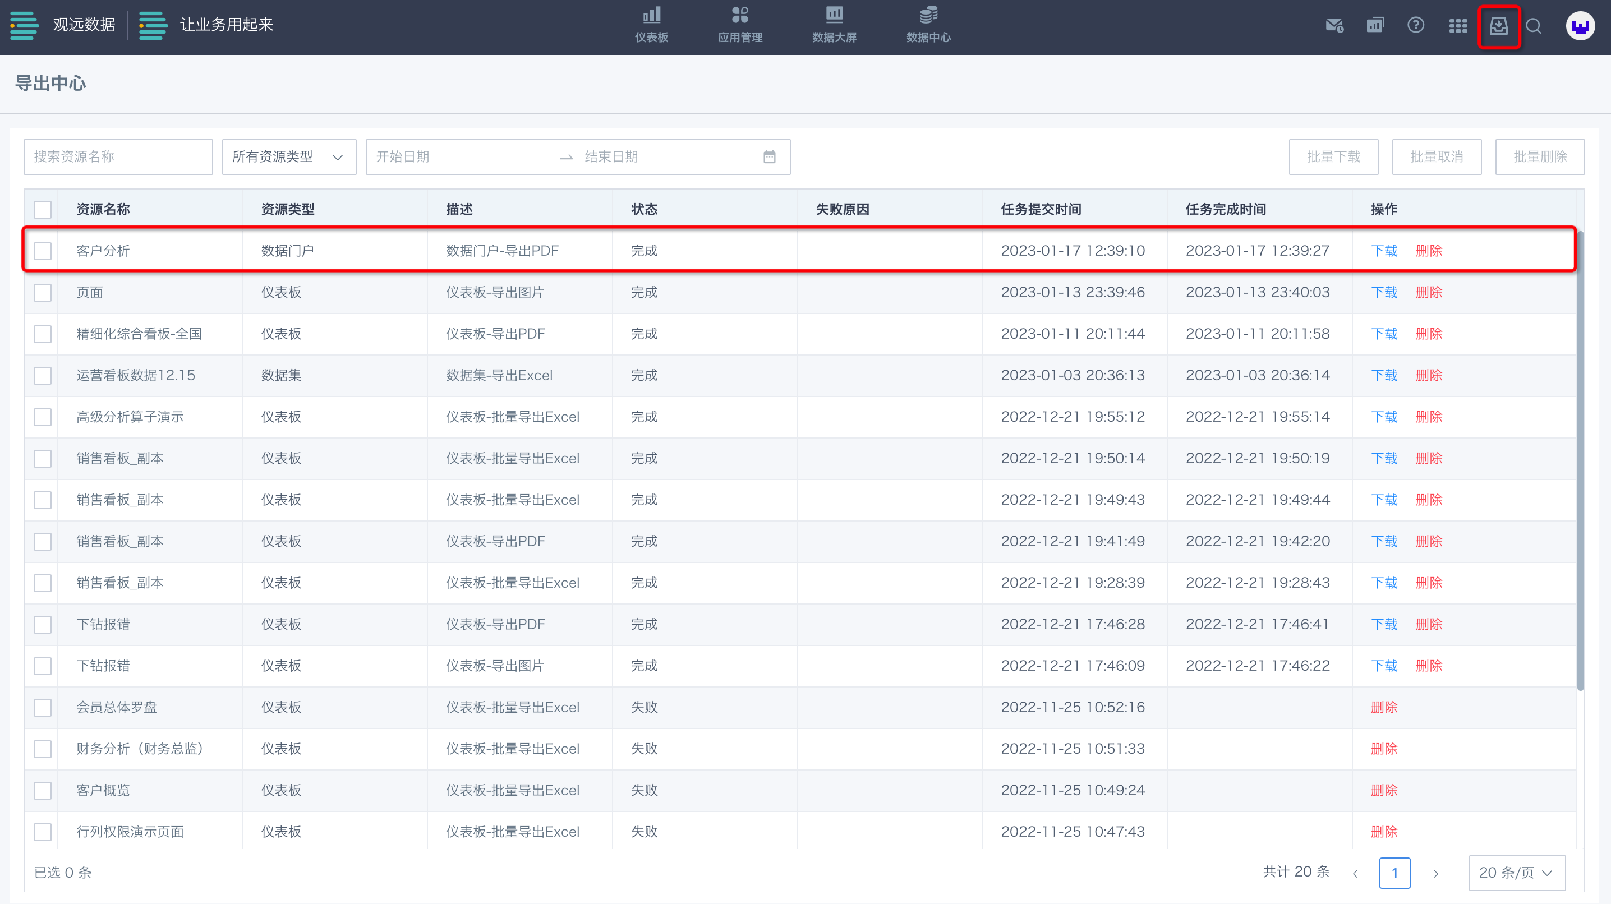Click the 让业务用起来 logo icon
This screenshot has width=1611, height=904.
[x=153, y=25]
